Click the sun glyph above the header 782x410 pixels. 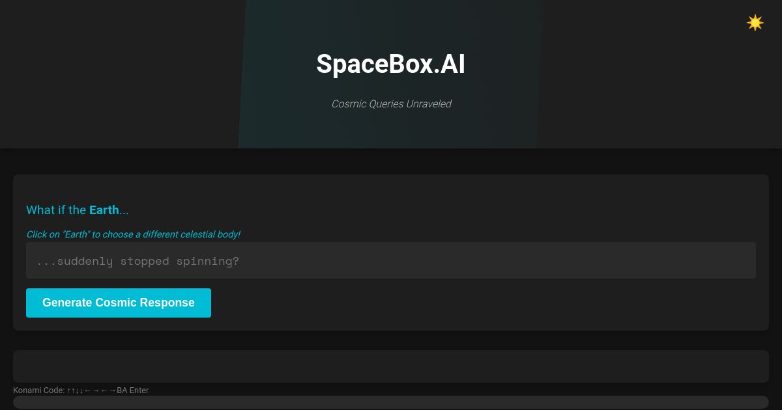(x=755, y=23)
